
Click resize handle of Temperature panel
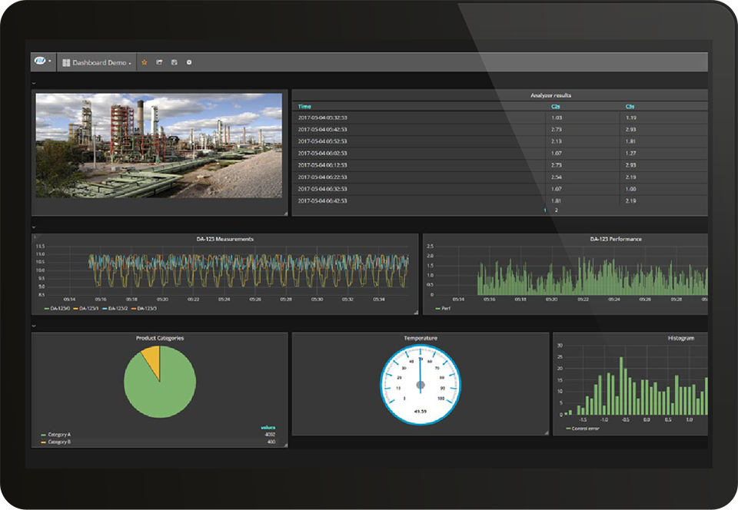point(546,432)
